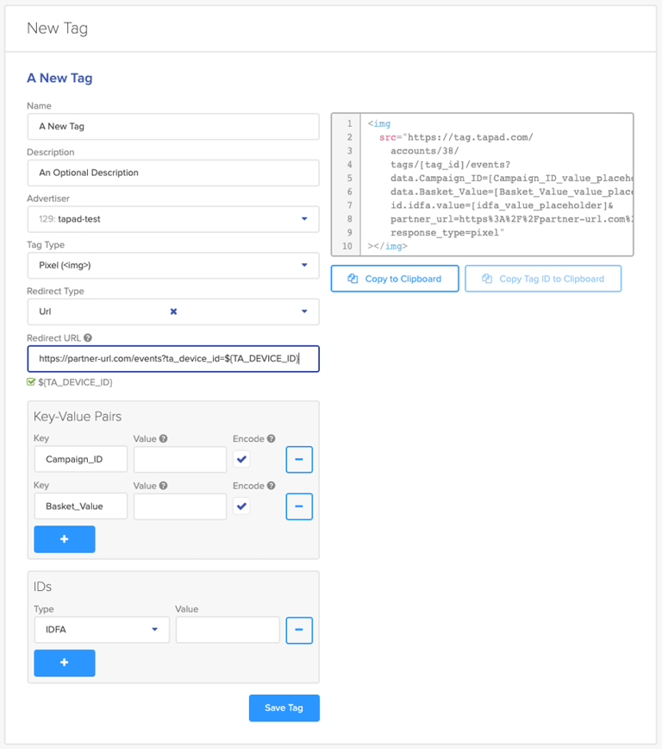Viewport: 662px width, 749px height.
Task: Remove the Basket_Value key-value pair row
Action: point(298,506)
